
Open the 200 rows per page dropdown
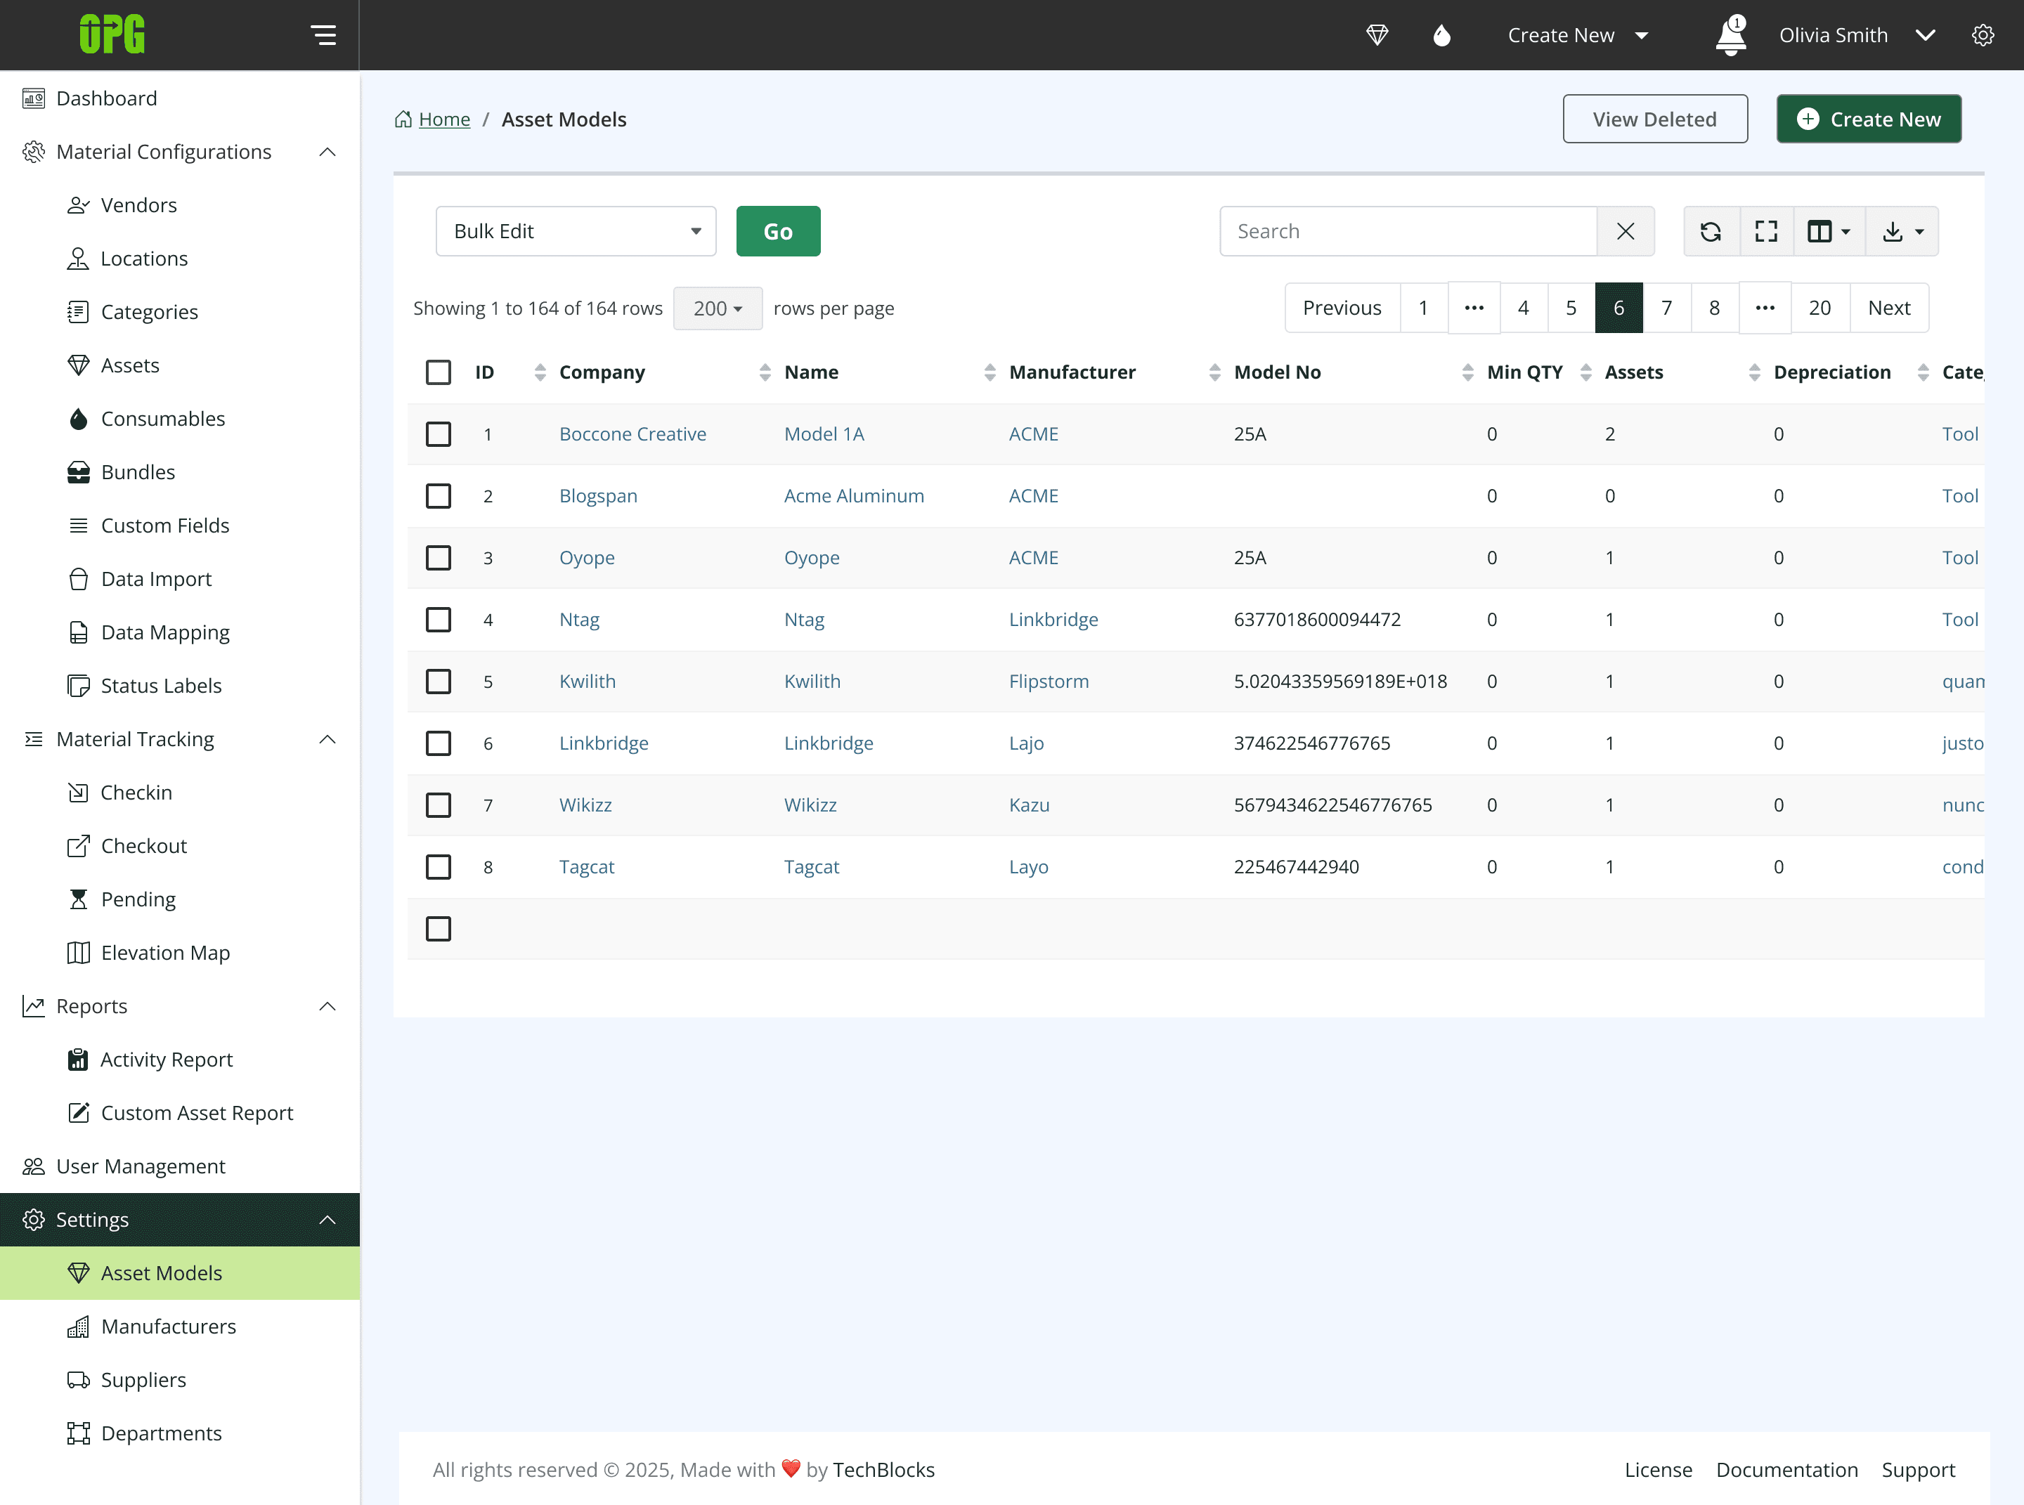click(718, 308)
